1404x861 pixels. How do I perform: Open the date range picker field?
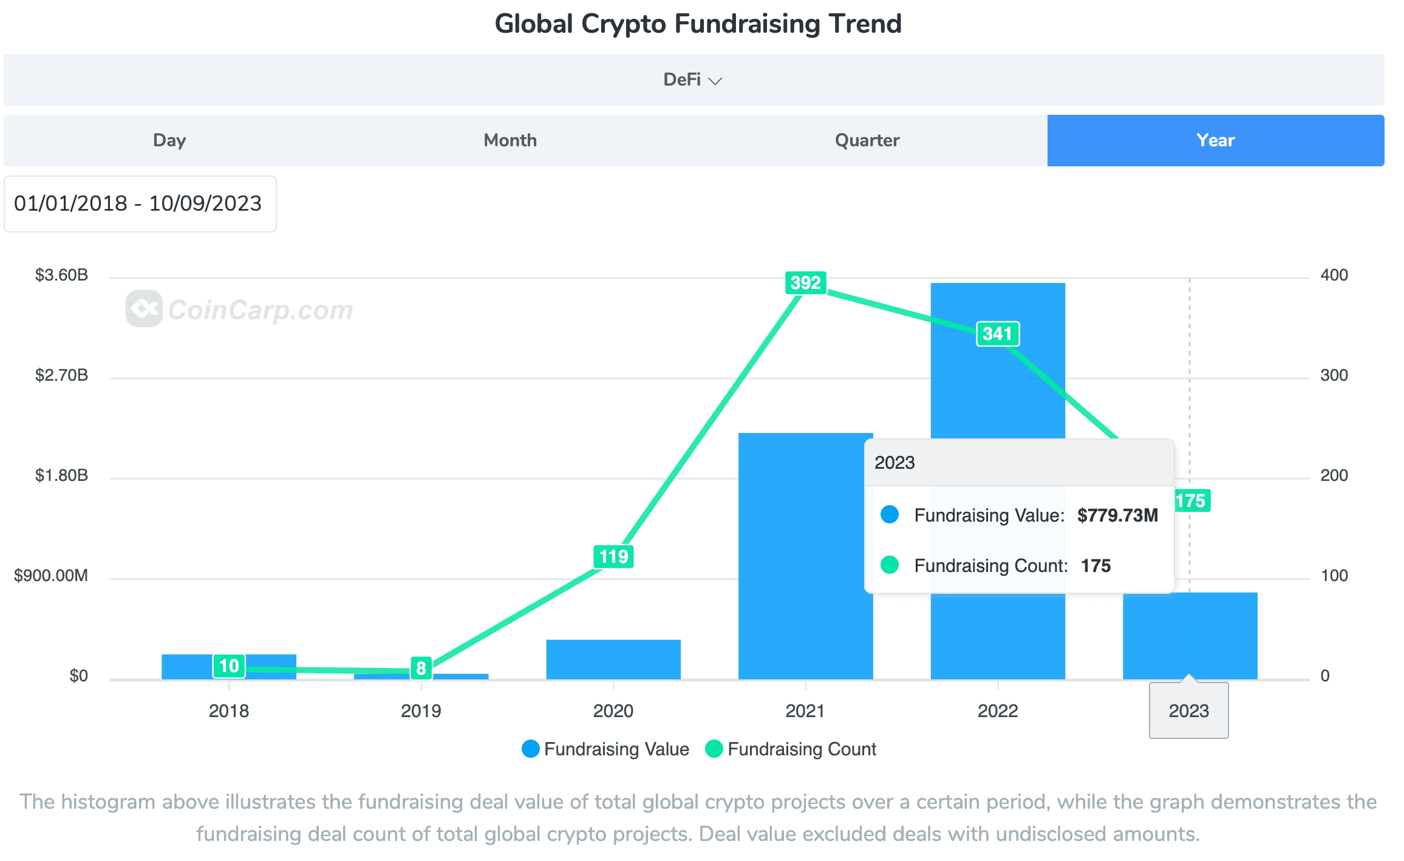click(140, 203)
